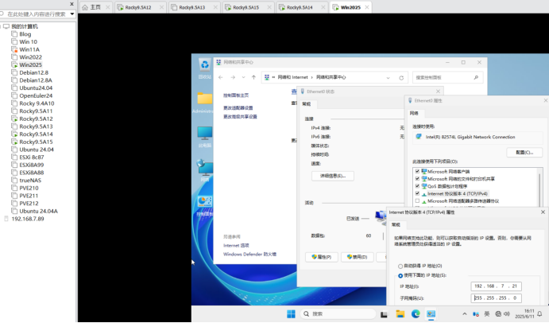
Task: Open the 更改适配器设置 link
Action: tap(238, 107)
